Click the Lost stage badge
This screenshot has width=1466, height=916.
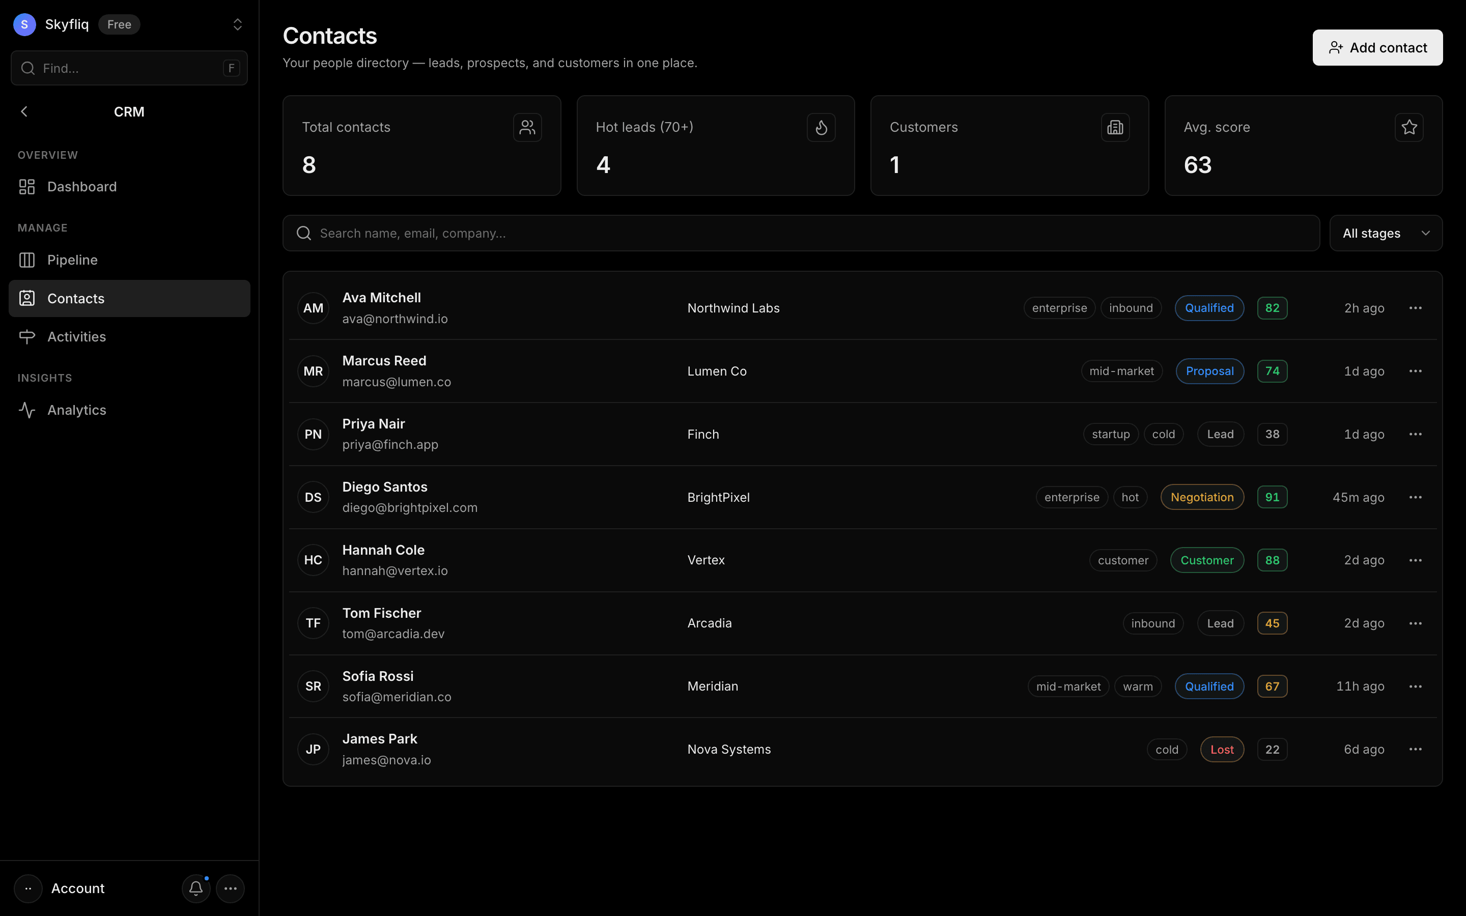coord(1222,750)
